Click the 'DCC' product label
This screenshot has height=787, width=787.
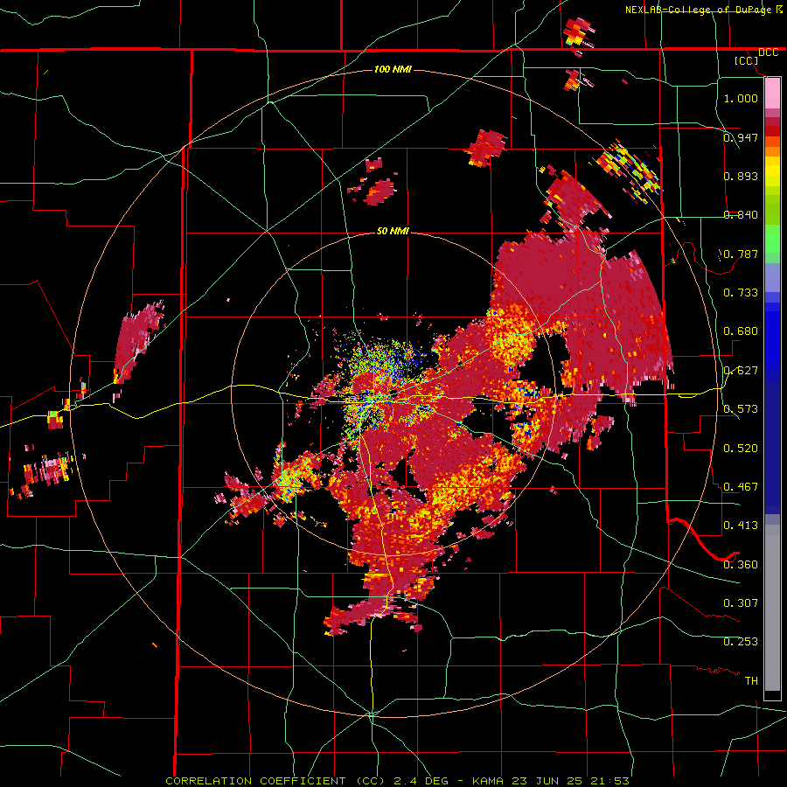[x=768, y=52]
